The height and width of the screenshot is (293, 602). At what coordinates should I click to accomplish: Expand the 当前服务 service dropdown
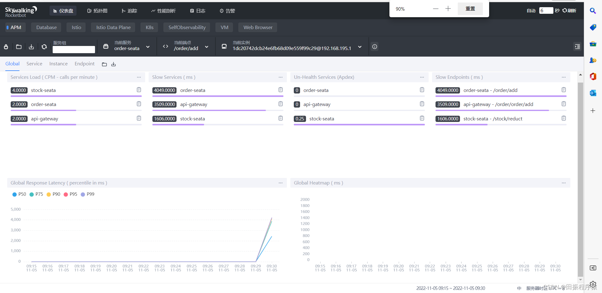point(148,47)
